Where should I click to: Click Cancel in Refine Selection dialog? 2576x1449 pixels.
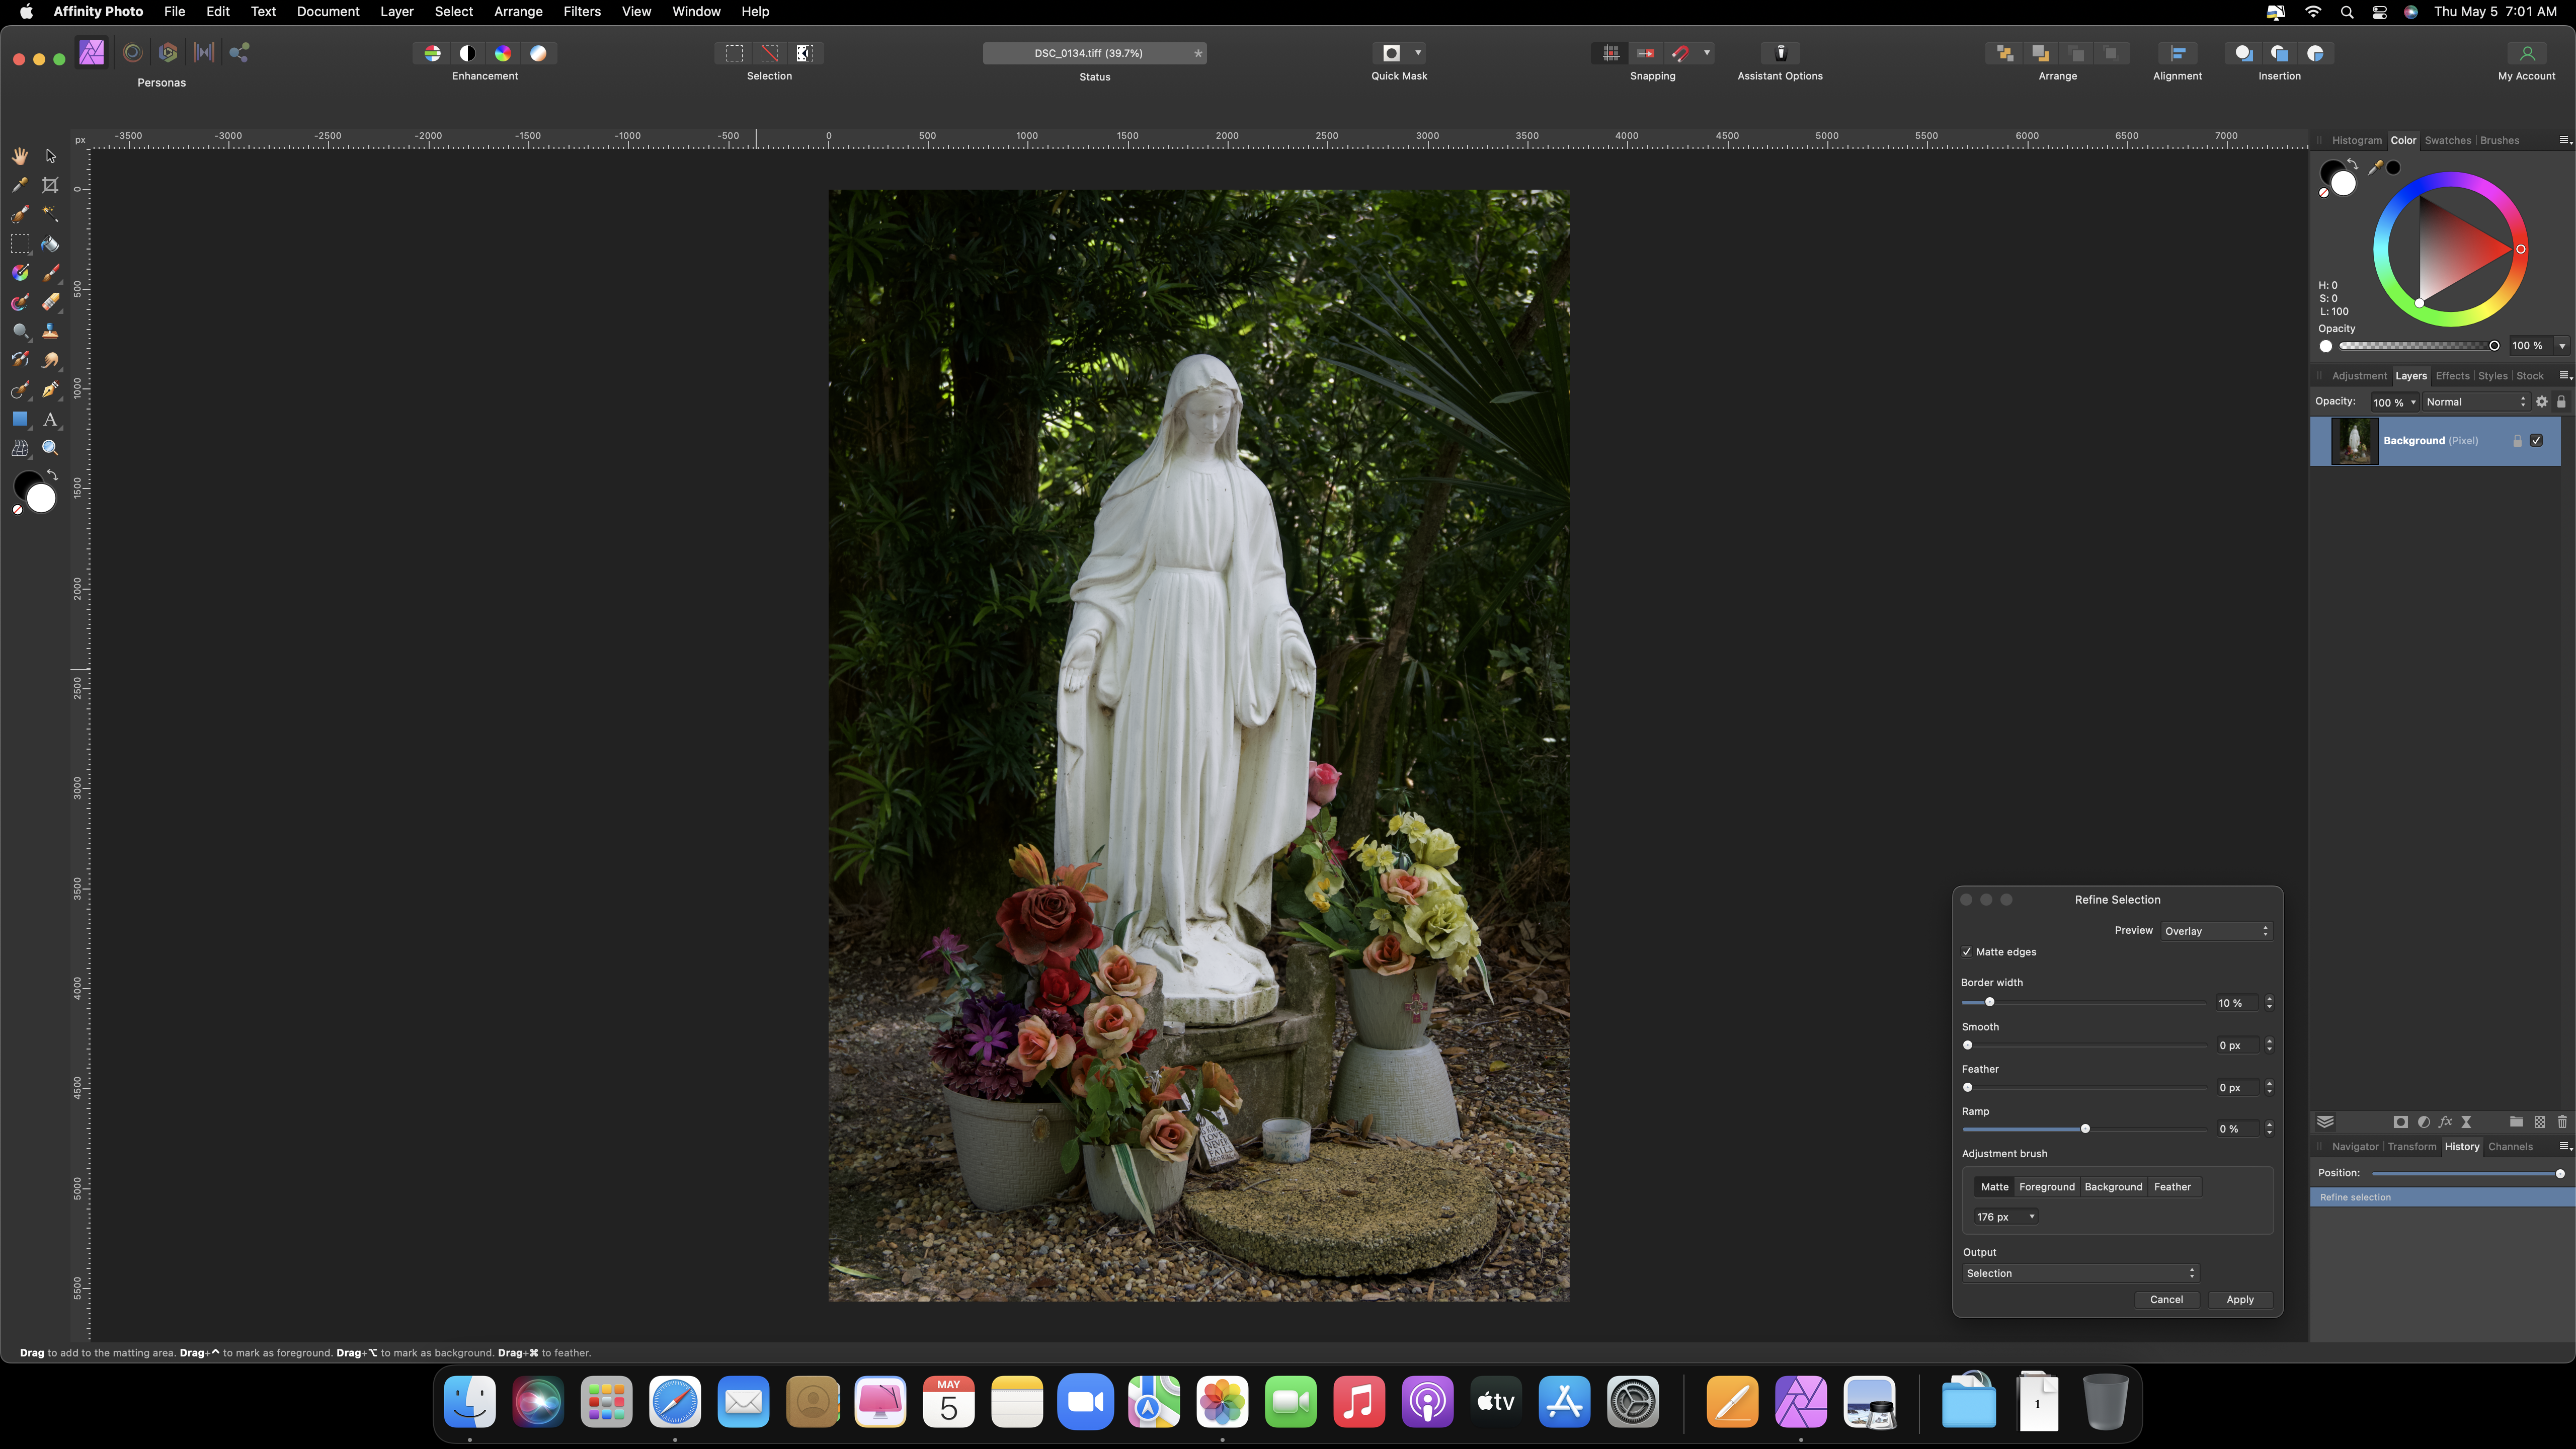(2166, 1300)
